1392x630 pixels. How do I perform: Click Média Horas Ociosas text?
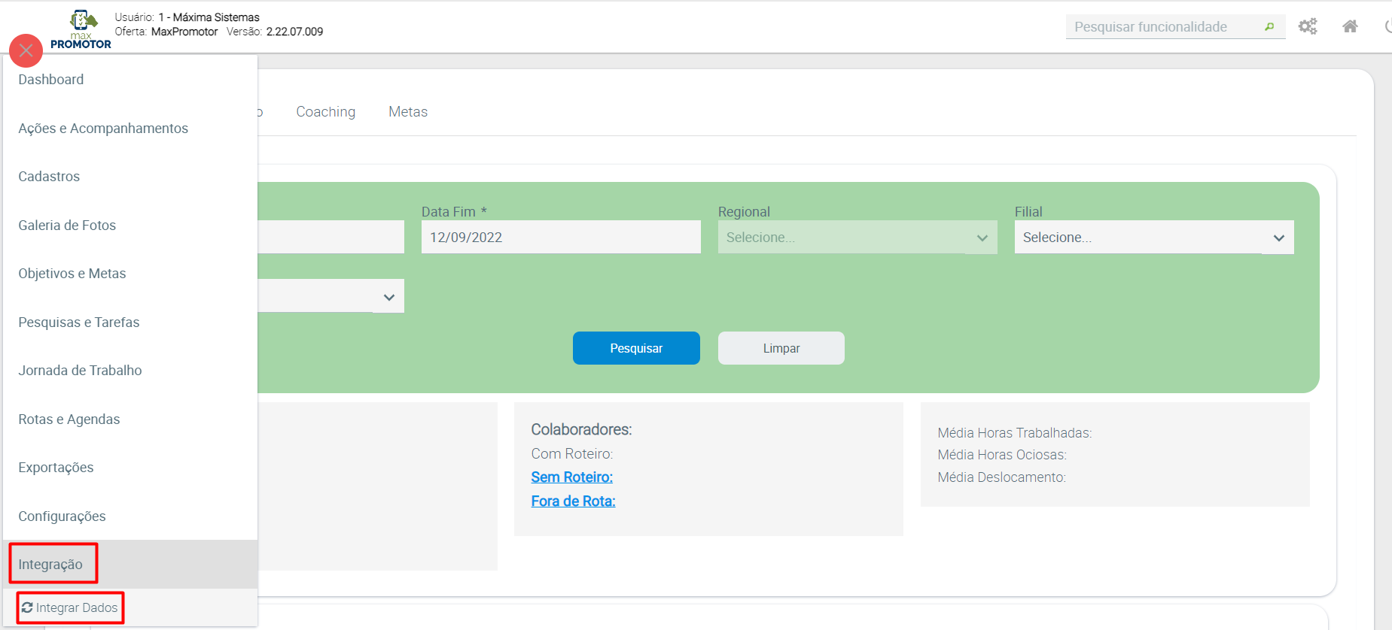click(x=1002, y=455)
